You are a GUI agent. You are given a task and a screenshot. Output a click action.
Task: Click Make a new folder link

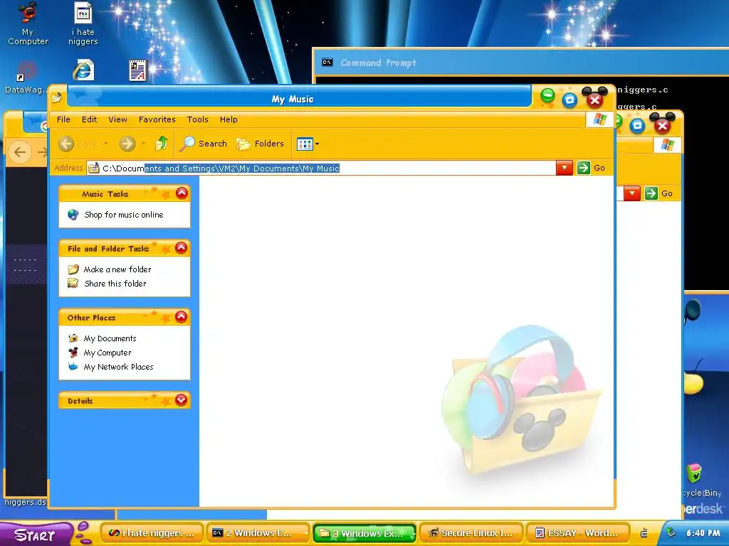[x=117, y=269]
